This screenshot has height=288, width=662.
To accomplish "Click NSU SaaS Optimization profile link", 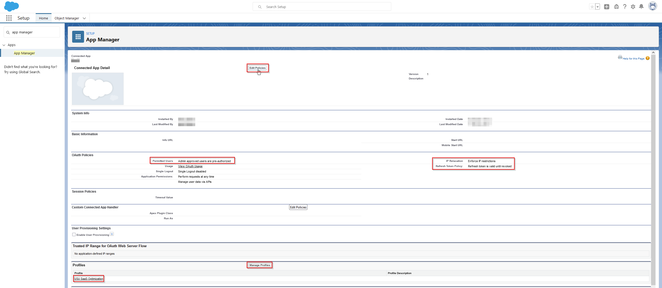I will coord(89,279).
